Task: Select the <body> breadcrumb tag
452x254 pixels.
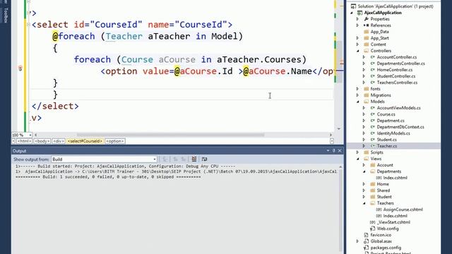Action: tap(42, 141)
